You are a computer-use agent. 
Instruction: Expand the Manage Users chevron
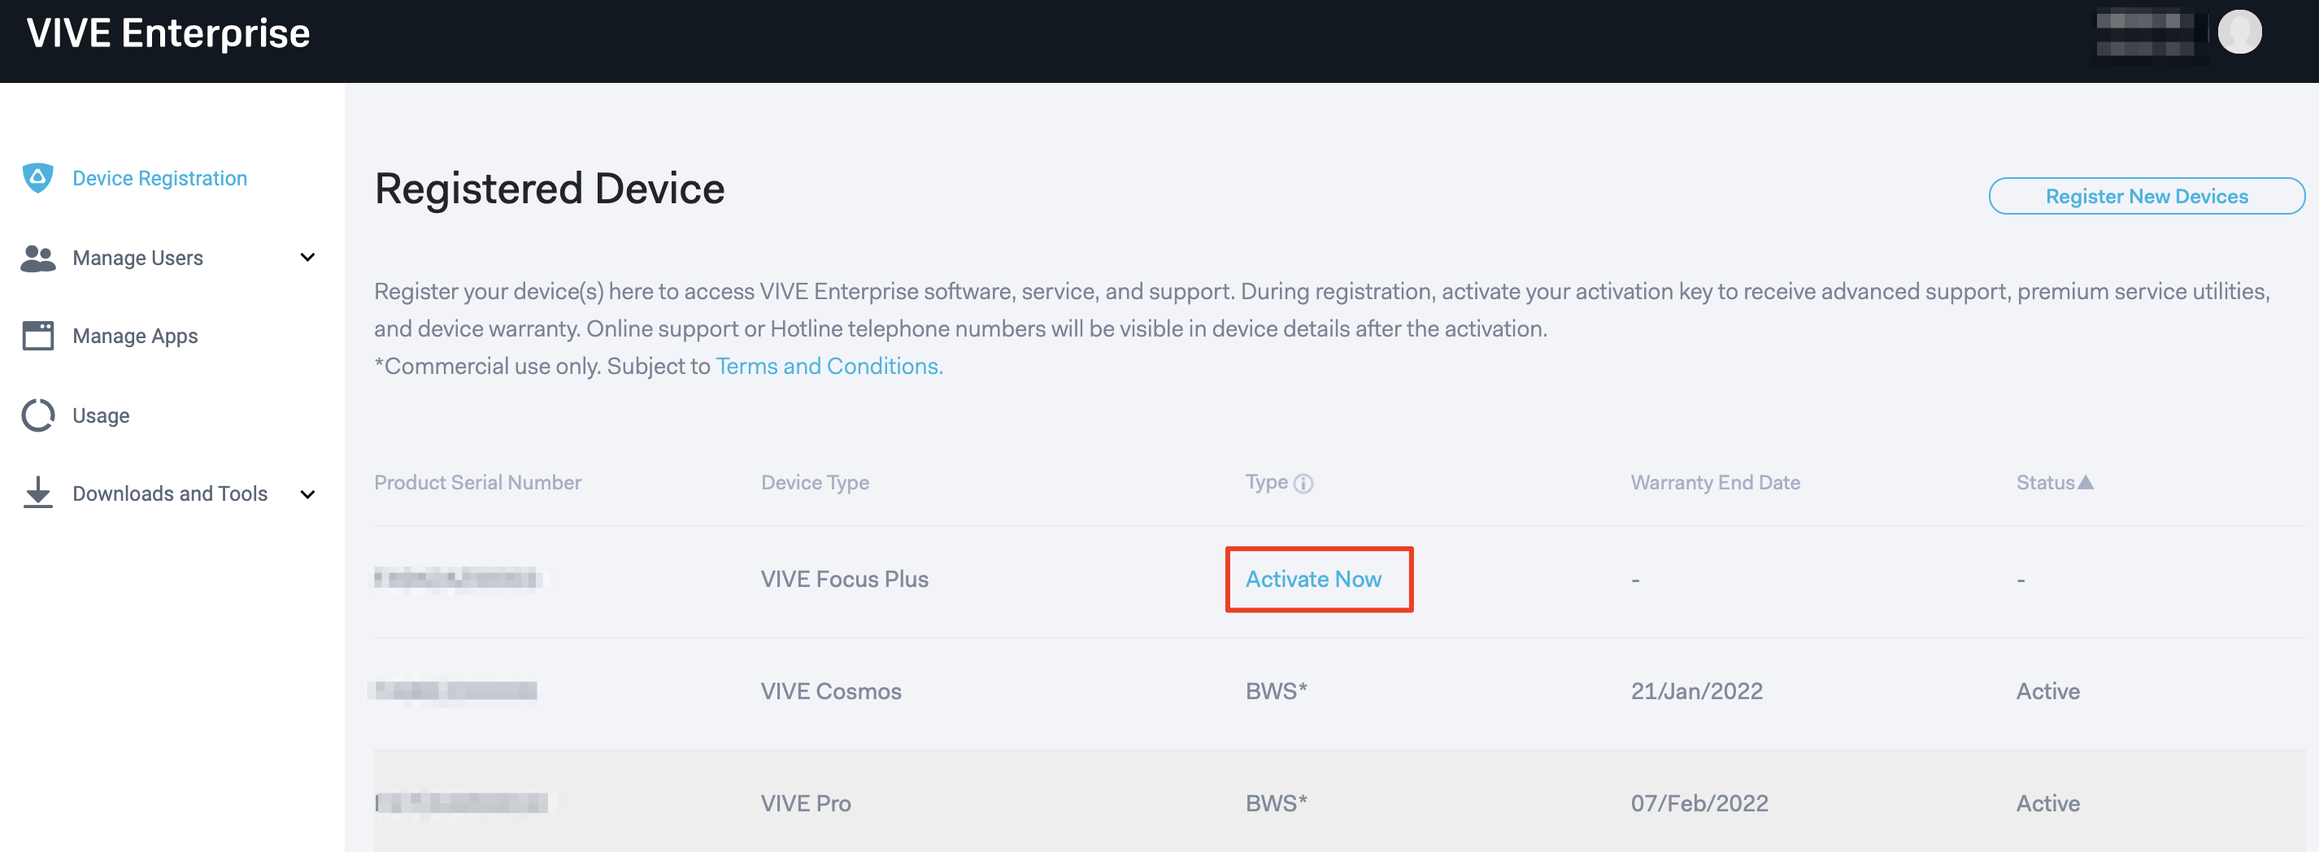click(x=308, y=258)
